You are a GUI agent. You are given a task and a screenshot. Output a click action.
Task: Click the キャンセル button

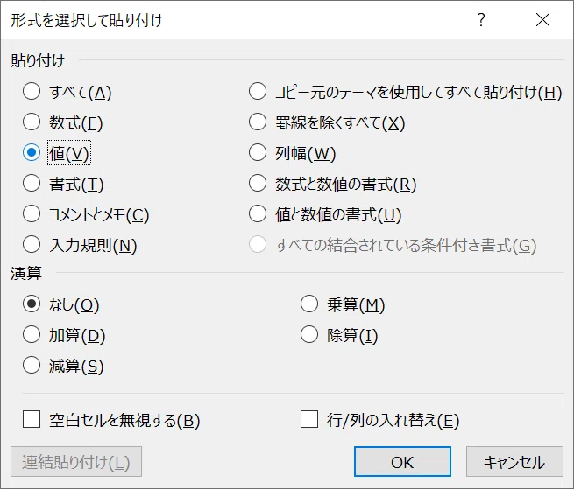tap(514, 462)
